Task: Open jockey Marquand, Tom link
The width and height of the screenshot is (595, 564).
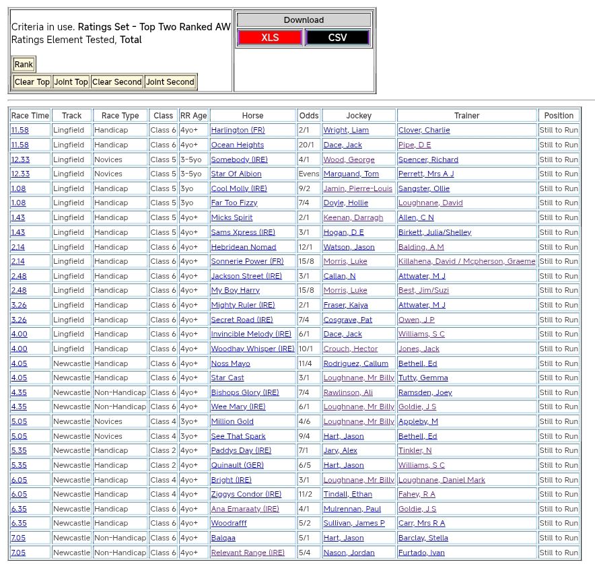Action: [x=351, y=174]
